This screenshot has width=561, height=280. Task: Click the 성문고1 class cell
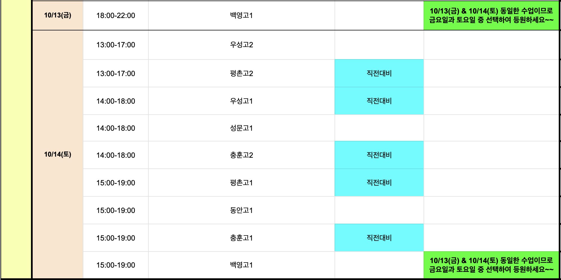coord(241,128)
